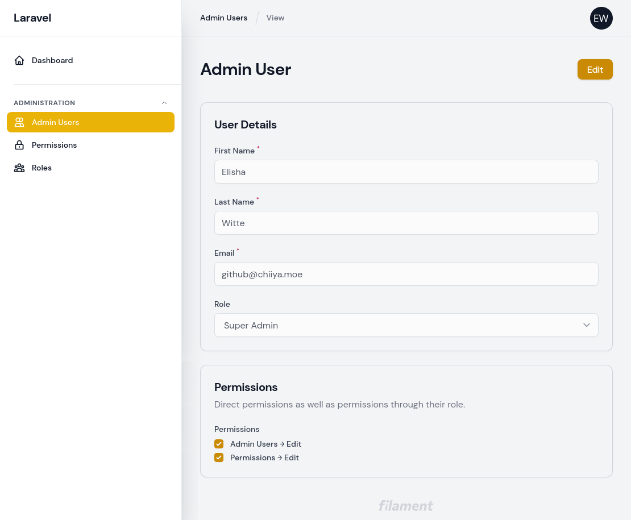
Task: Click inside the Email field
Action: click(x=406, y=274)
